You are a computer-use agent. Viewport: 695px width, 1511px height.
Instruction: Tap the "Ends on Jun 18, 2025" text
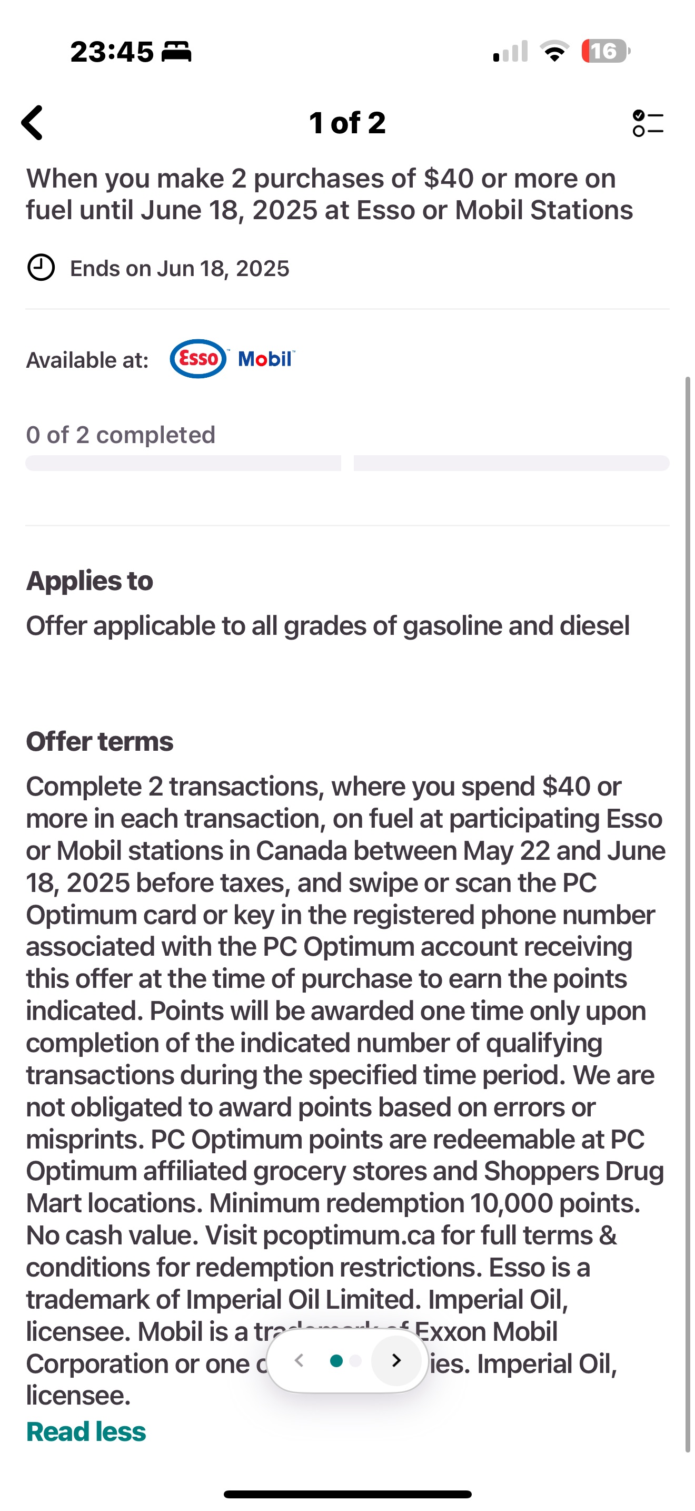coord(180,269)
